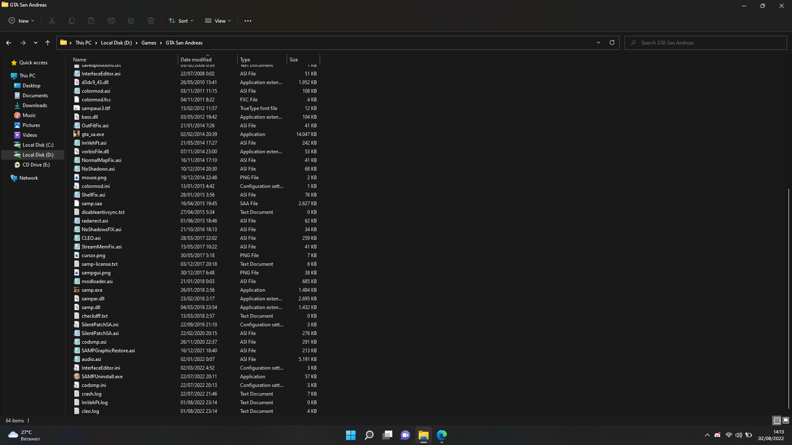Open Microsoft Edge from taskbar
Screen dimensions: 792x445
(x=442, y=435)
